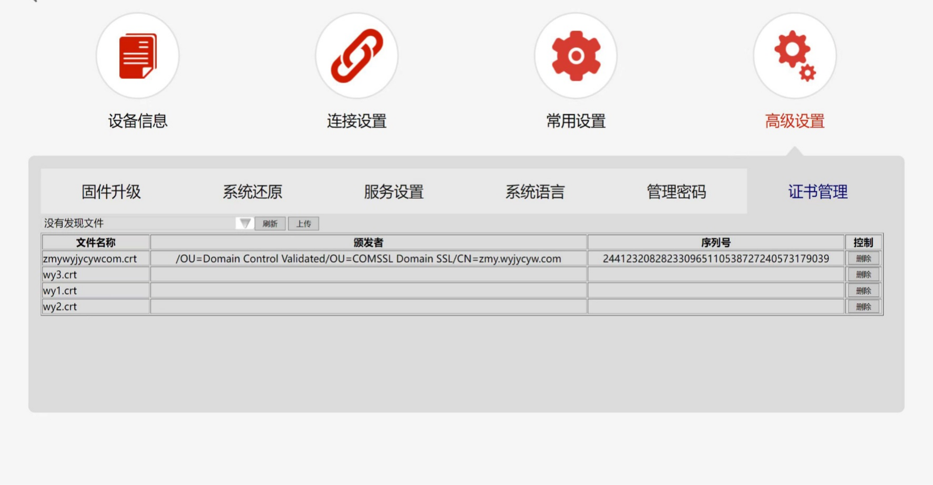
Task: Open the 高级设置 double gear icon
Action: [794, 56]
